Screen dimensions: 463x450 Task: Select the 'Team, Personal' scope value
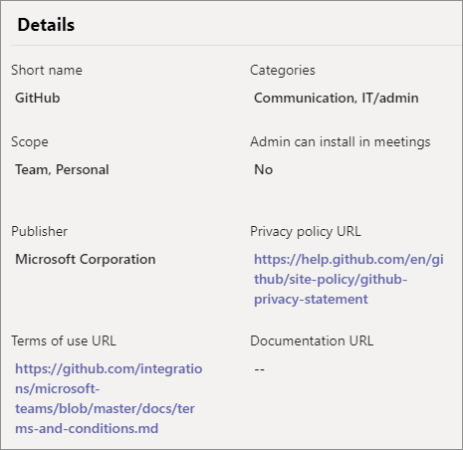pos(62,169)
